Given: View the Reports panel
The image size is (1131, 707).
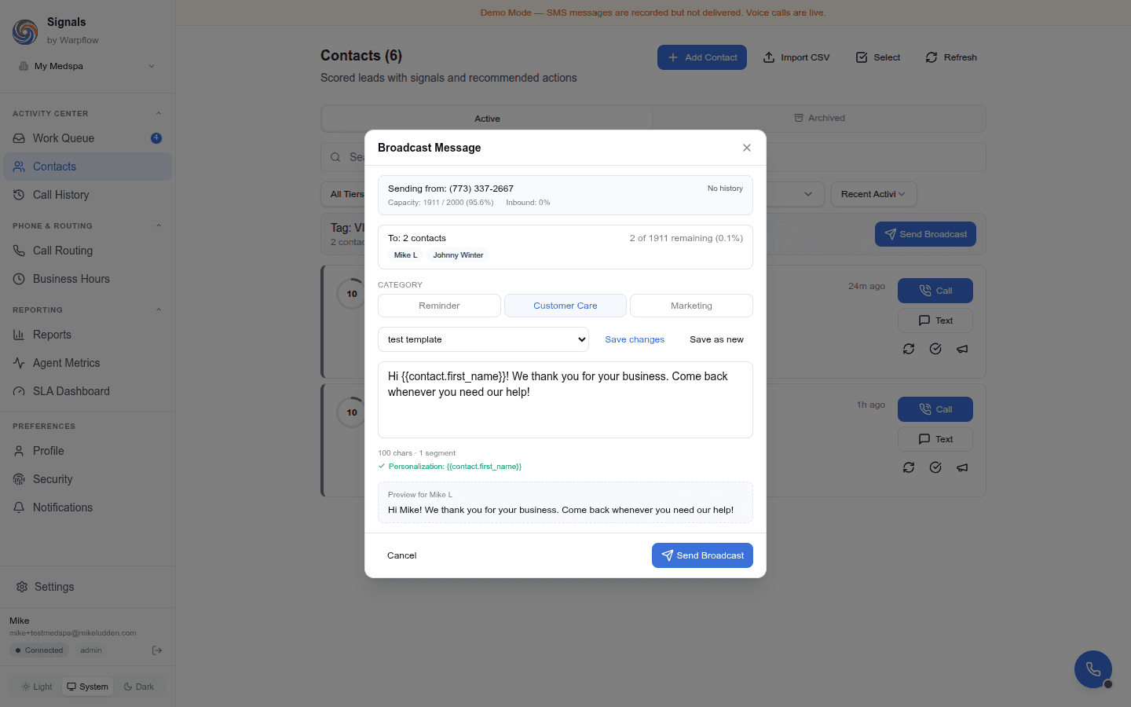Looking at the screenshot, I should tap(52, 334).
